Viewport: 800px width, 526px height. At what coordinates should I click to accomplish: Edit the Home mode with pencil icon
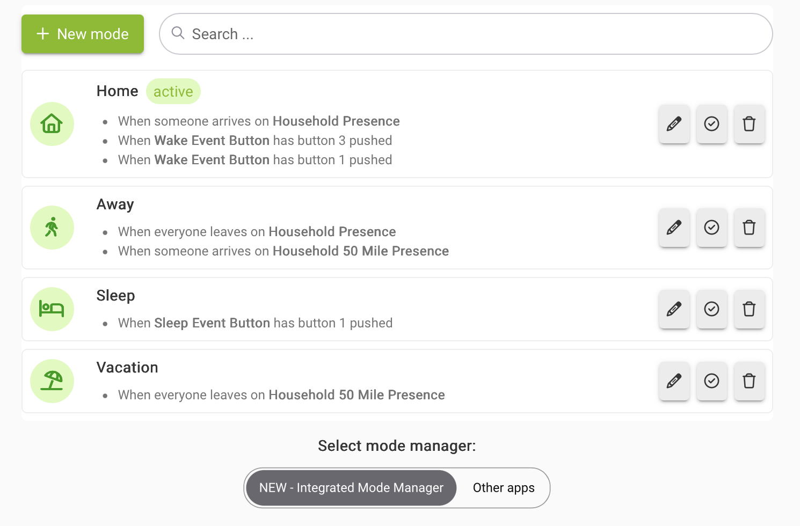(x=674, y=124)
